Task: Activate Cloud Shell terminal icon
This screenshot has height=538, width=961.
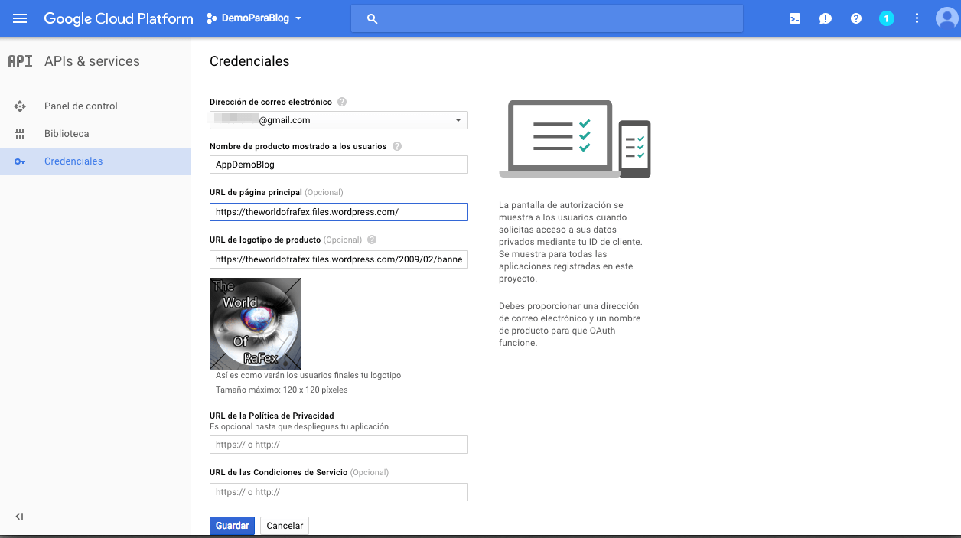Action: [x=795, y=18]
